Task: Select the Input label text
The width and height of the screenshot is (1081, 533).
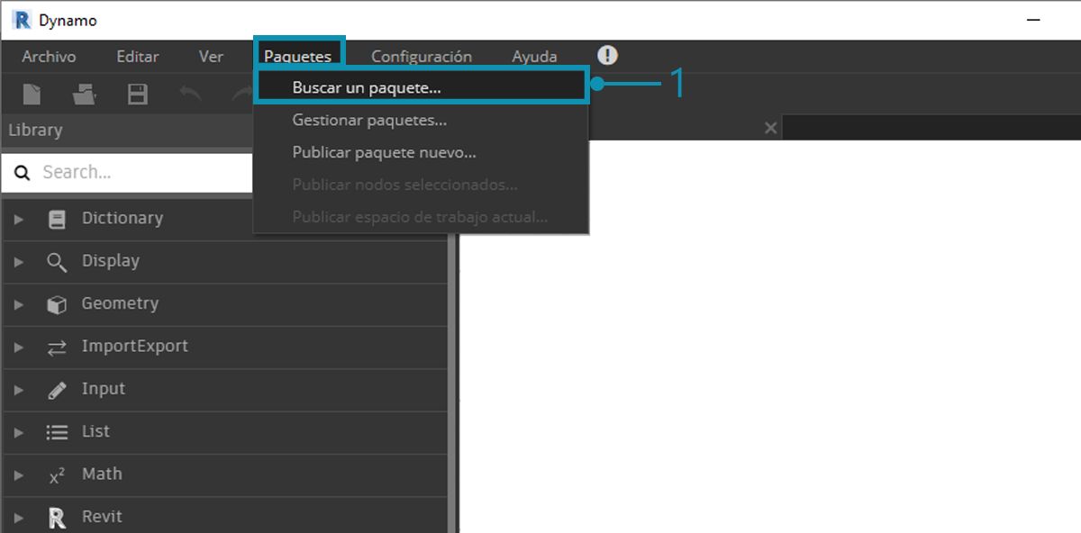Action: pos(104,389)
